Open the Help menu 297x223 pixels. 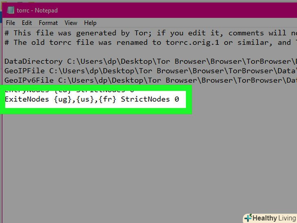[90, 23]
